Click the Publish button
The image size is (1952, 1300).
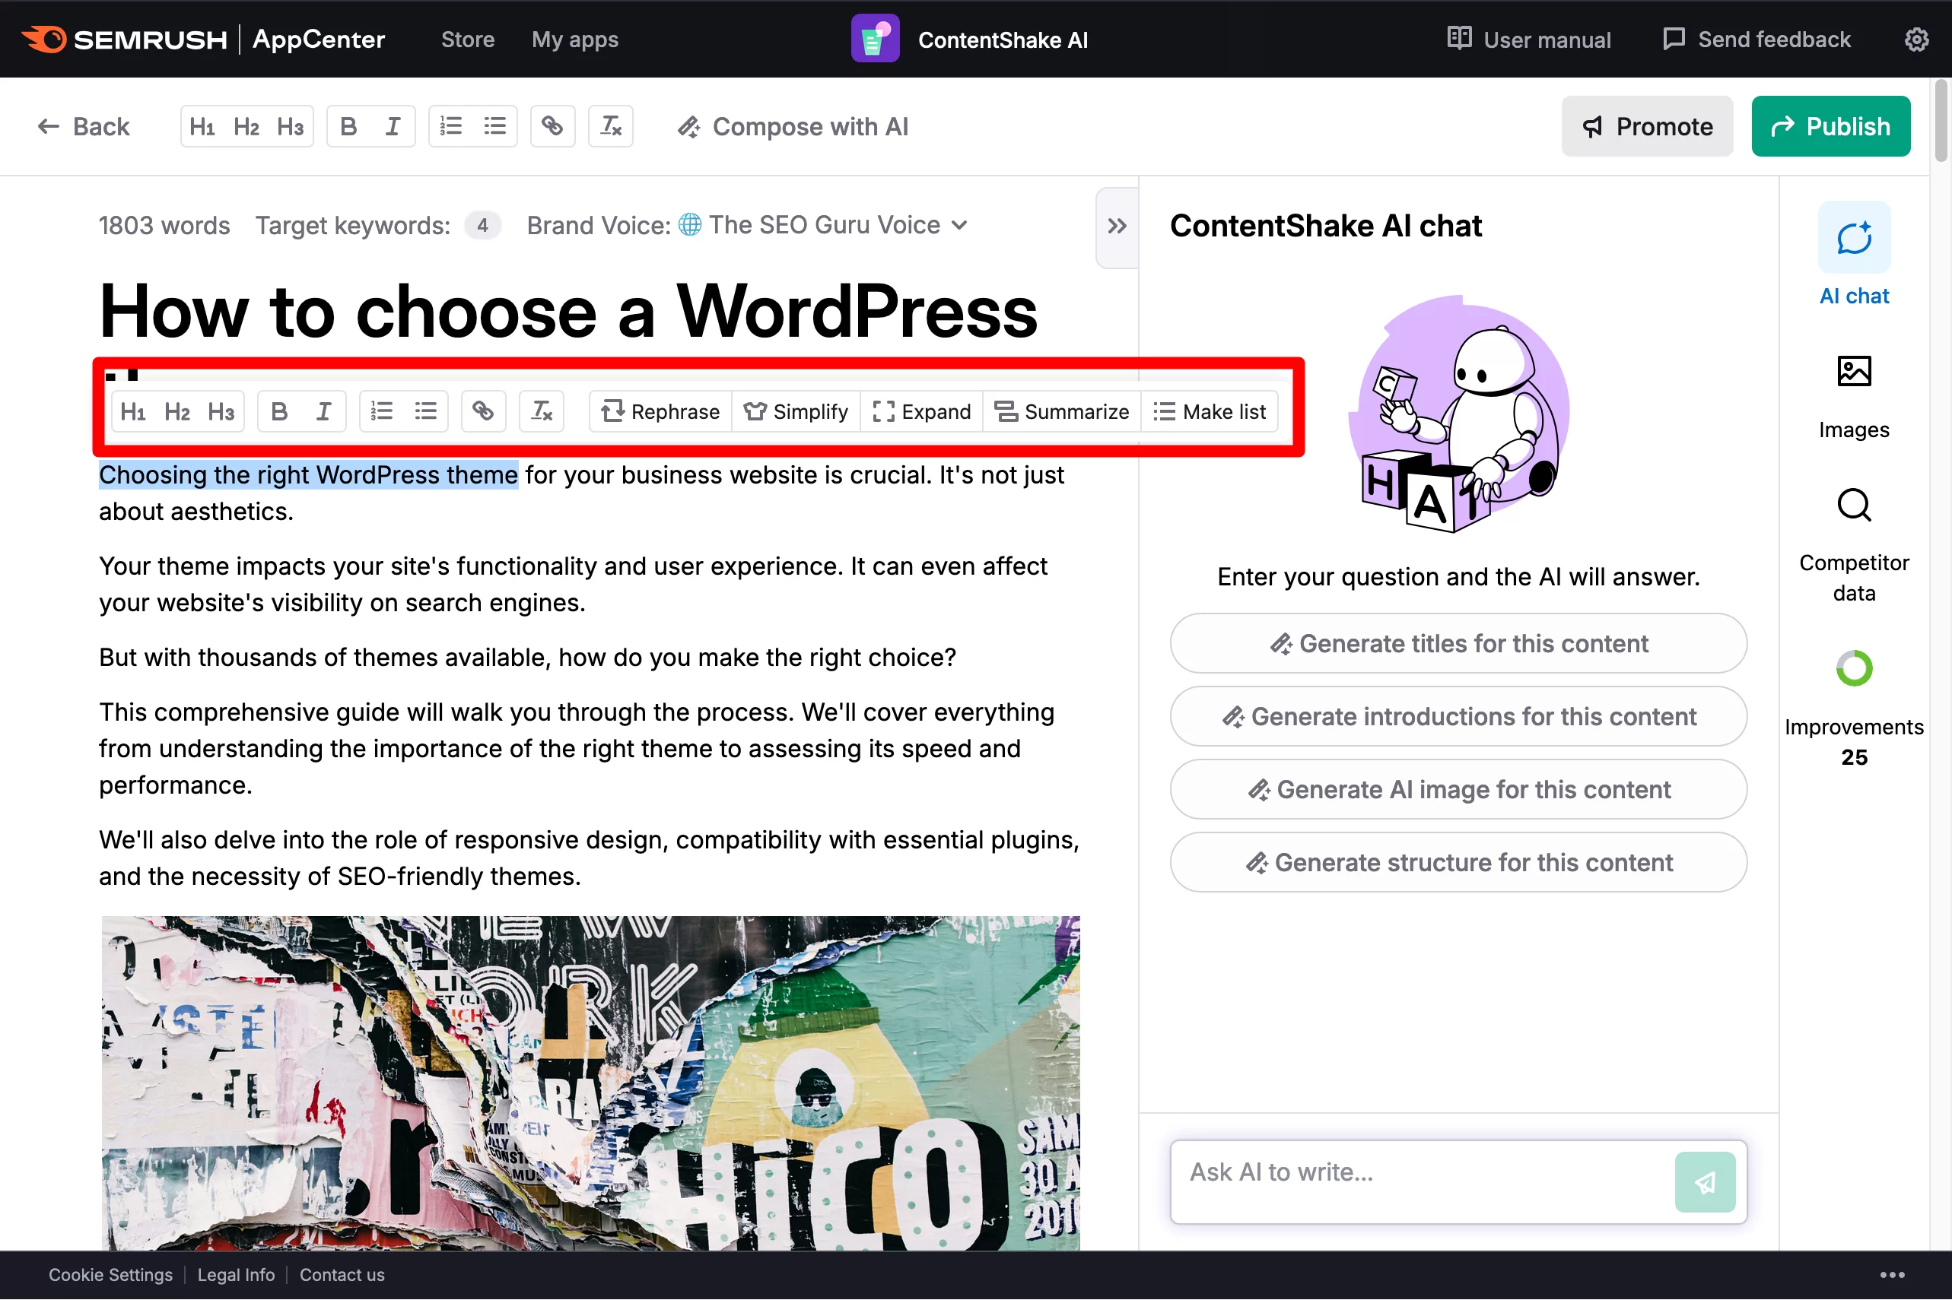click(x=1830, y=126)
